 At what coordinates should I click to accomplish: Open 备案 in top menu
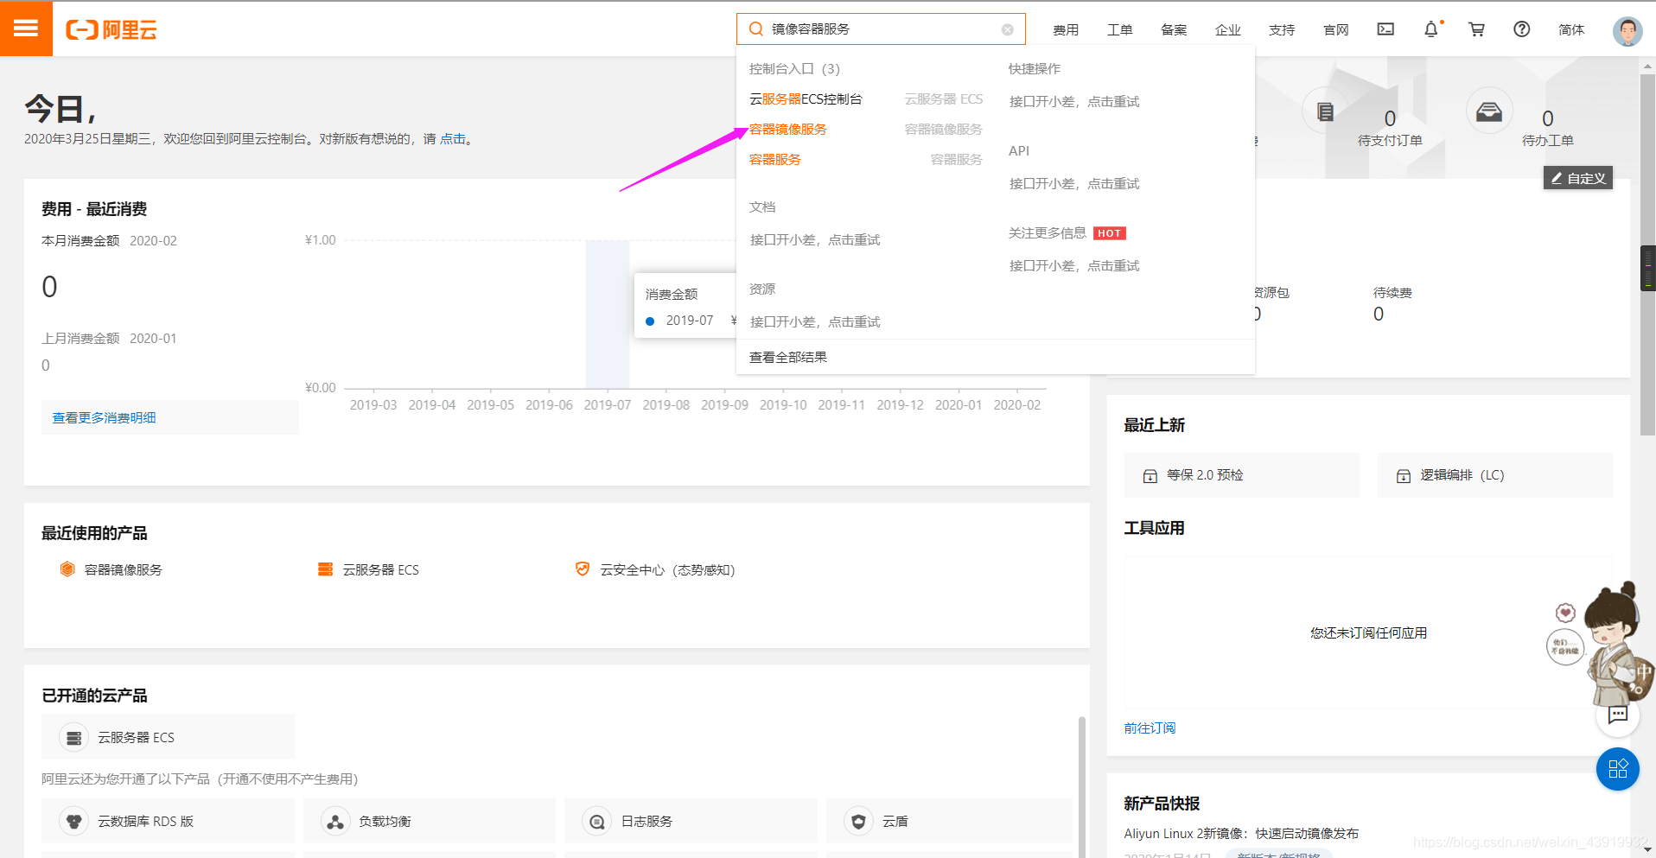pos(1174,29)
